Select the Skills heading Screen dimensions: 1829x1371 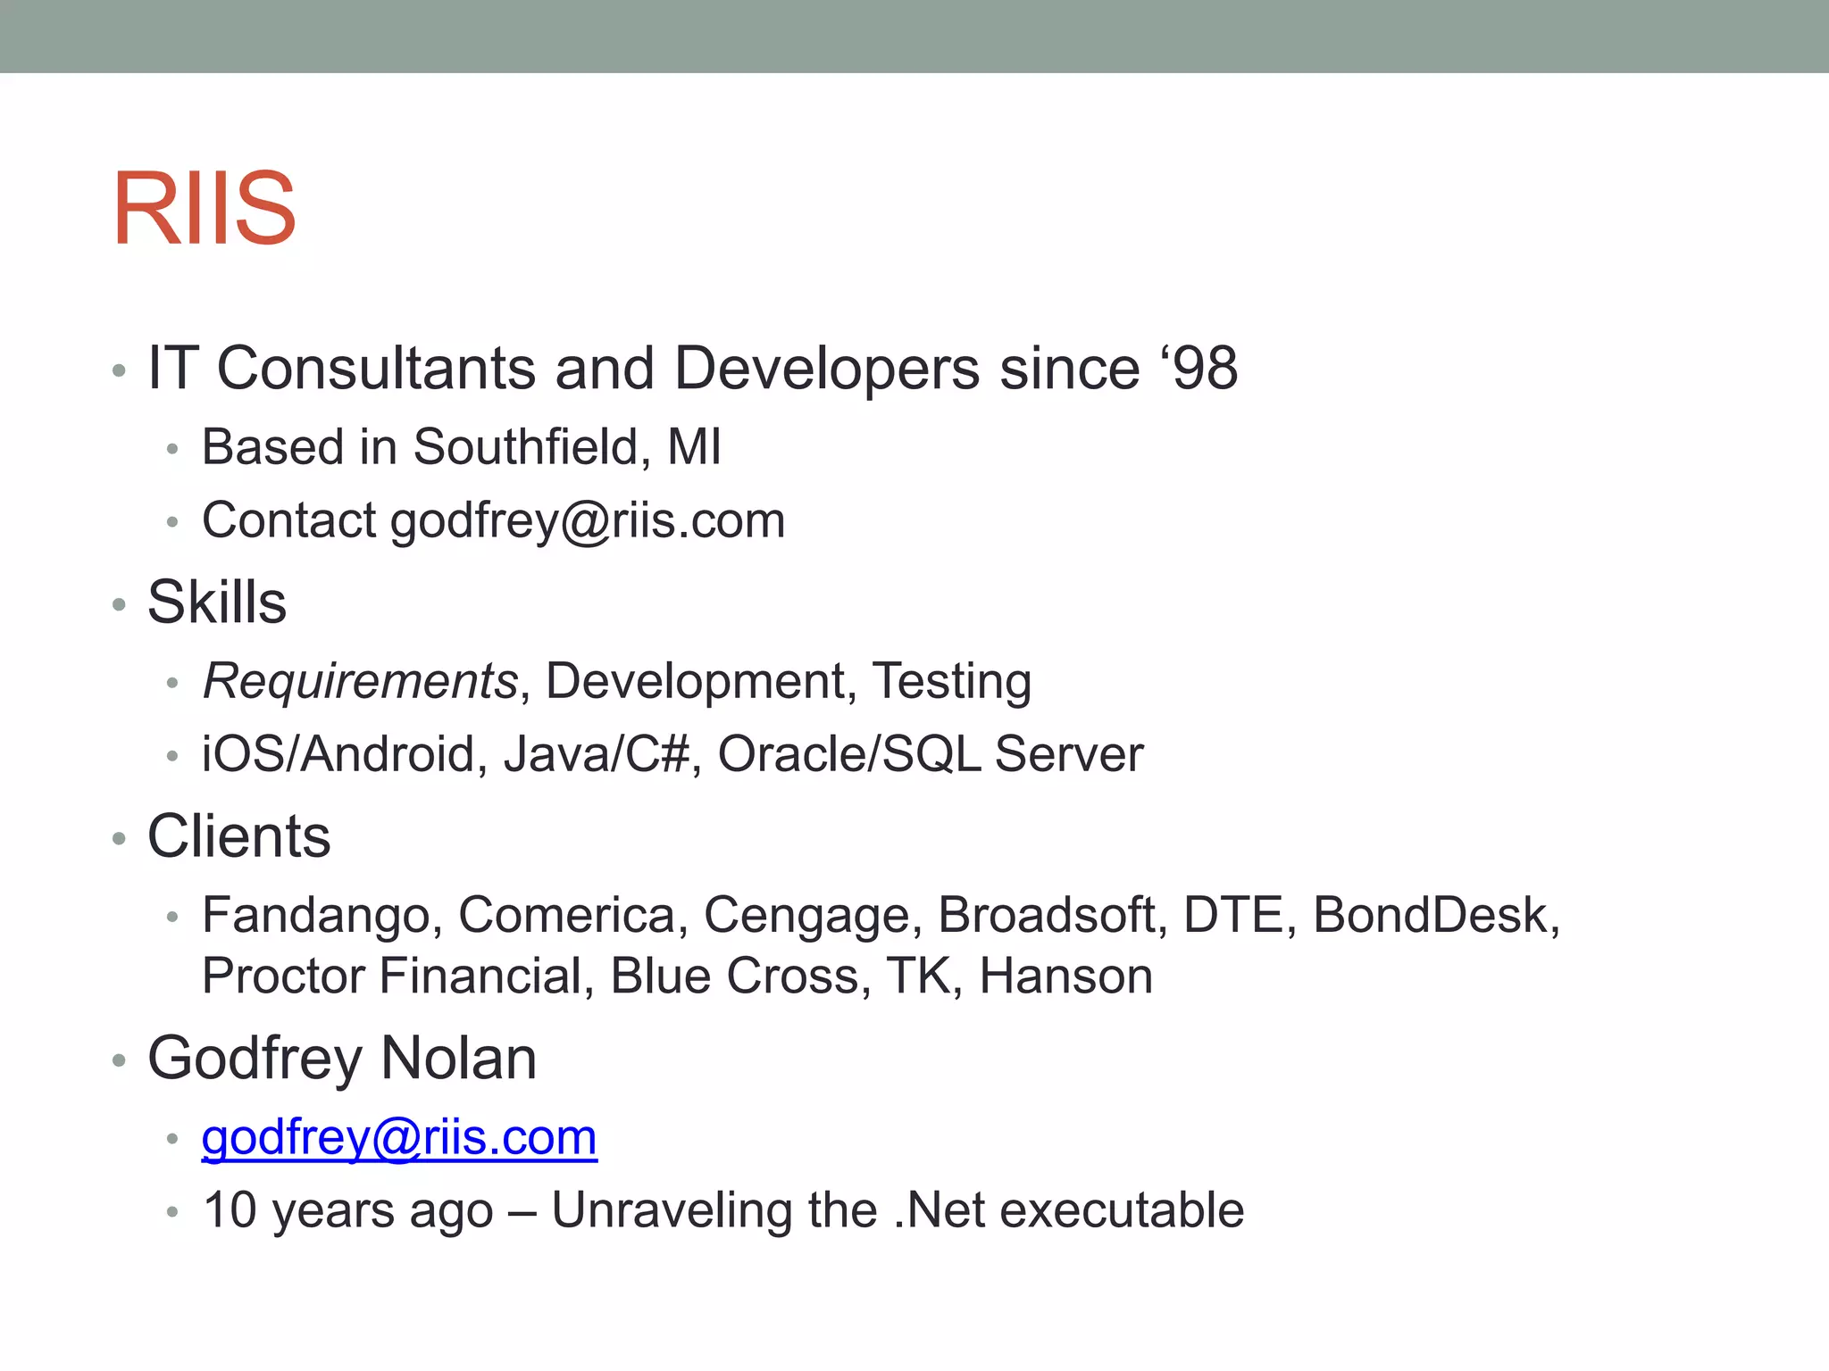coord(217,602)
